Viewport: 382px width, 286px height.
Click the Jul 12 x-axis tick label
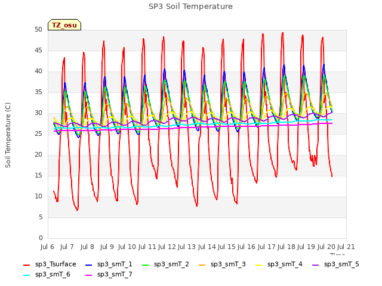167,247
